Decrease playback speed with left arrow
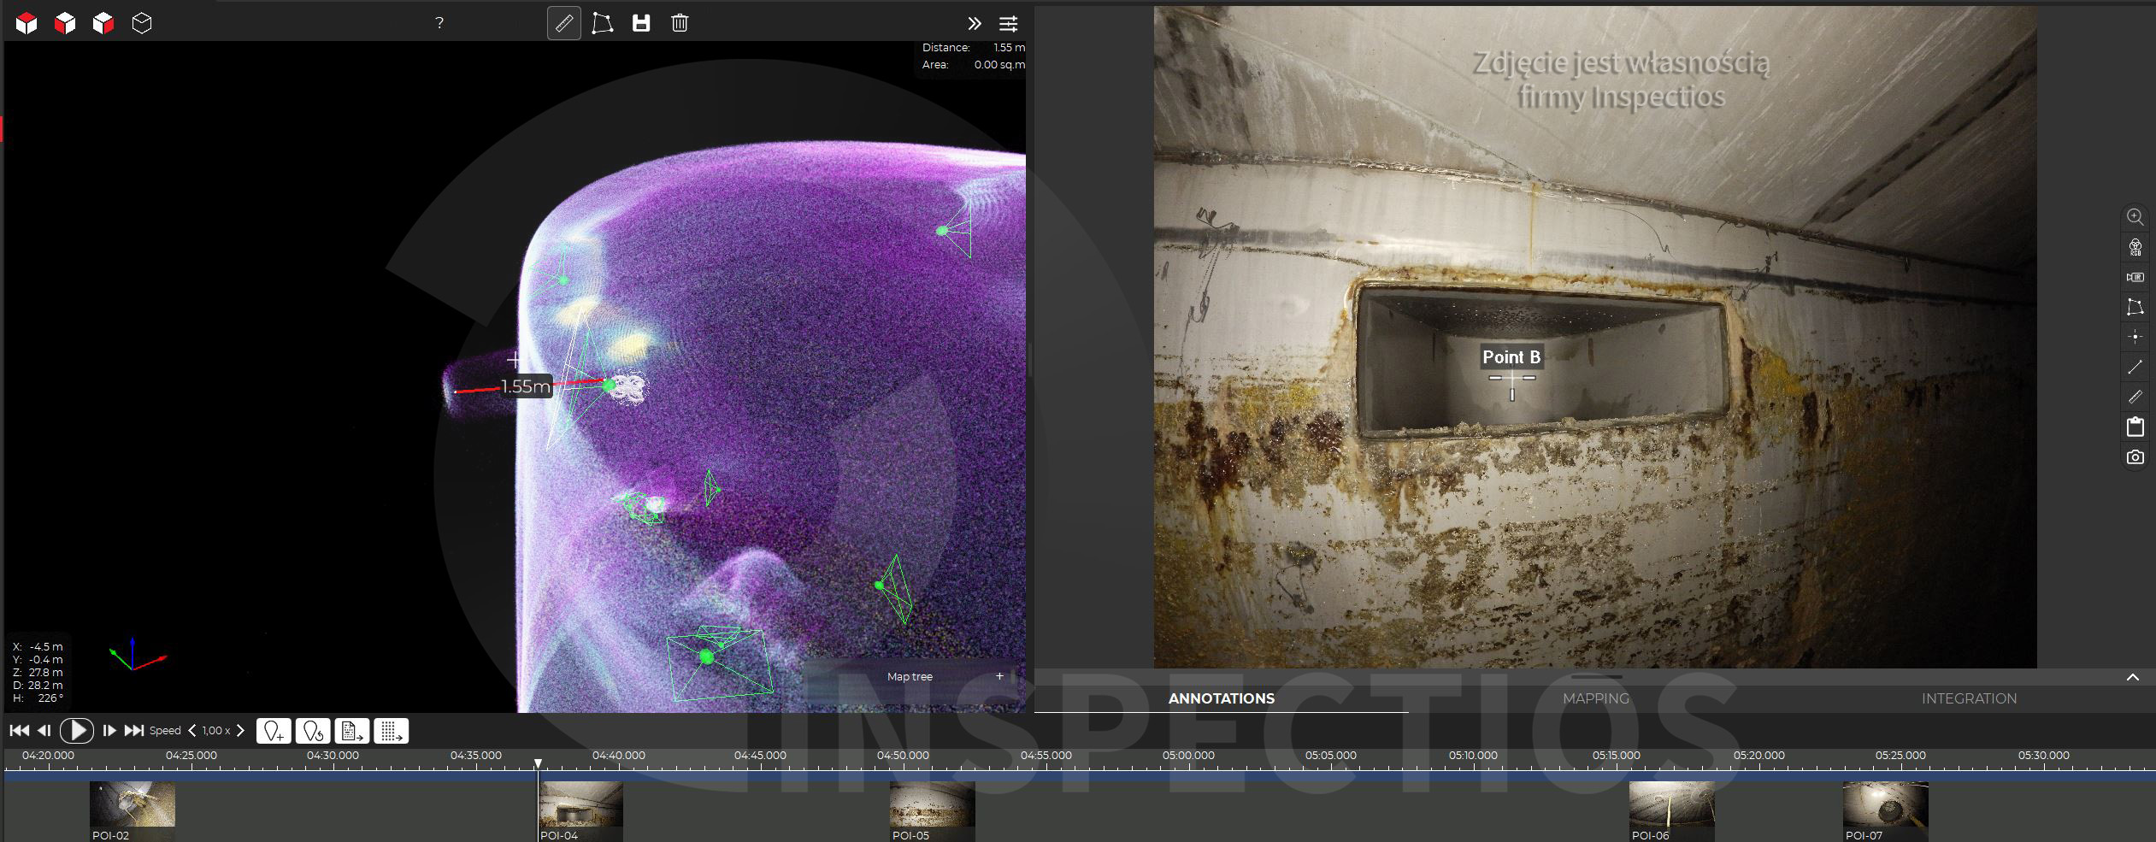Viewport: 2156px width, 842px height. click(x=192, y=731)
